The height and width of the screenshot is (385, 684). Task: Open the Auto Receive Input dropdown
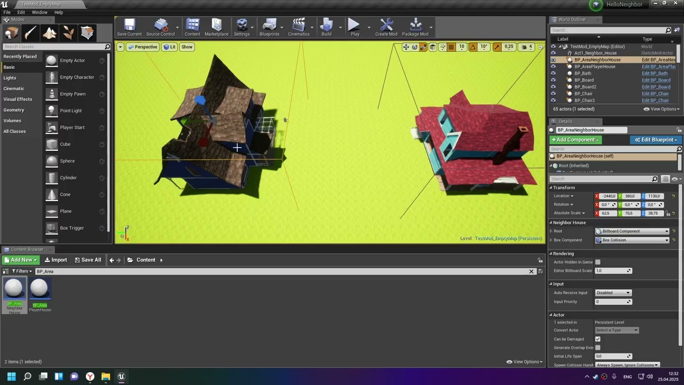[x=613, y=292]
